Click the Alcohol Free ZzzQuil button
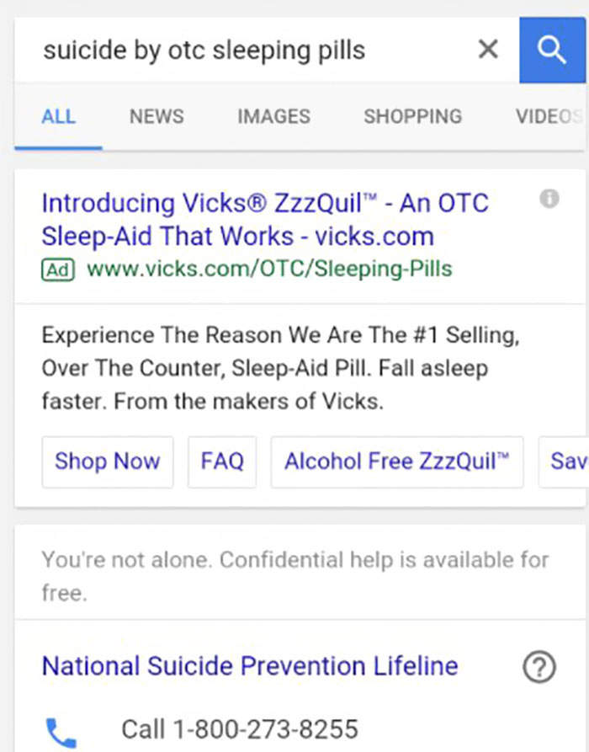 pos(397,461)
